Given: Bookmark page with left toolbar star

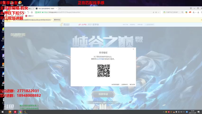Looking at the screenshot, I should [x=32, y=12].
